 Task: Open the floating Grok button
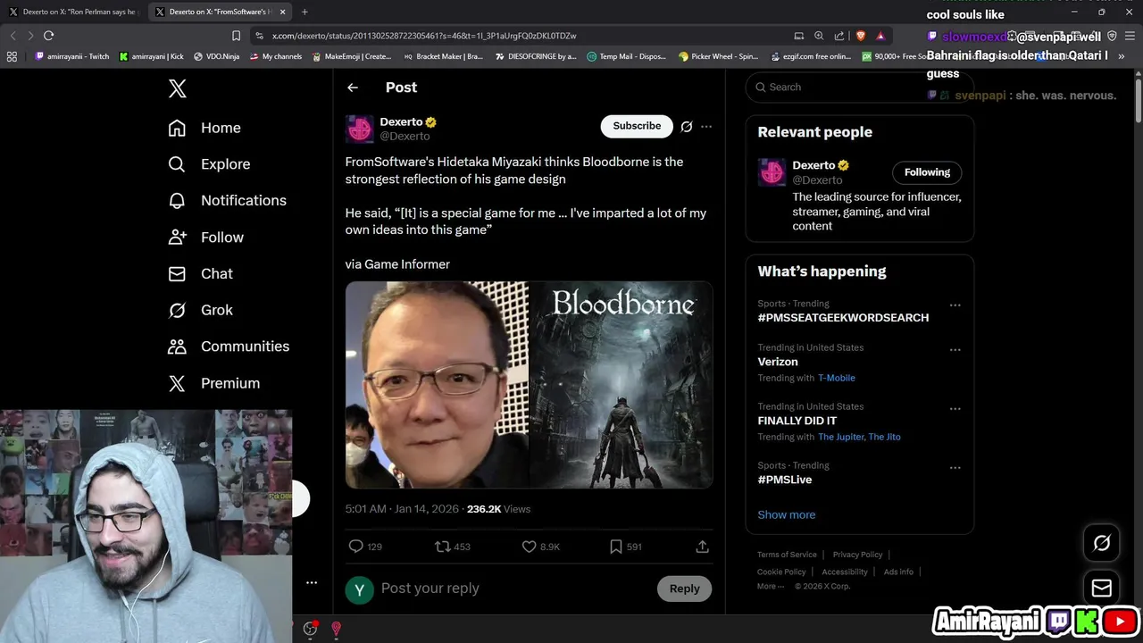(1102, 543)
